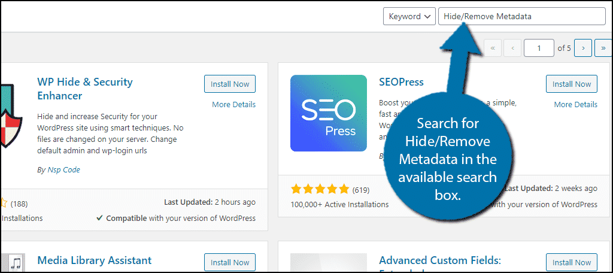
Task: Install WP Hide & Security Enhancer plugin
Action: pyautogui.click(x=230, y=84)
